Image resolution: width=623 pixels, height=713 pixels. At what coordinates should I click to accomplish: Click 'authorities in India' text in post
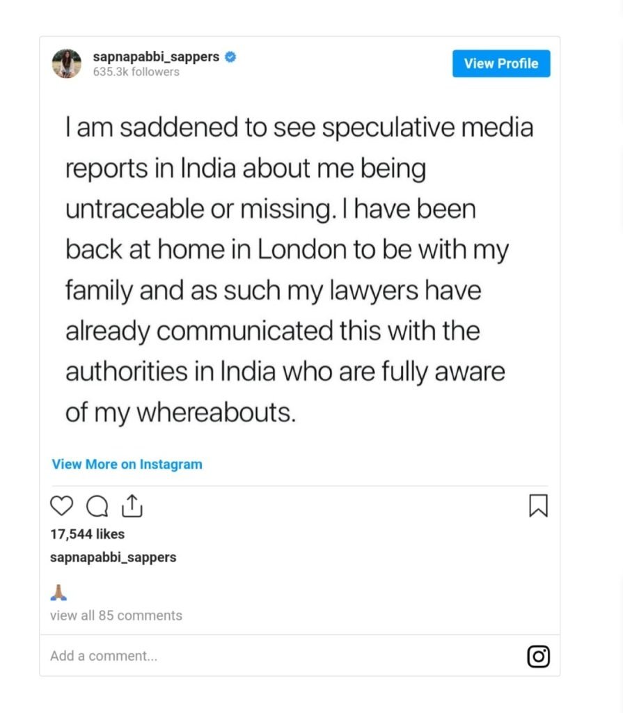(167, 372)
